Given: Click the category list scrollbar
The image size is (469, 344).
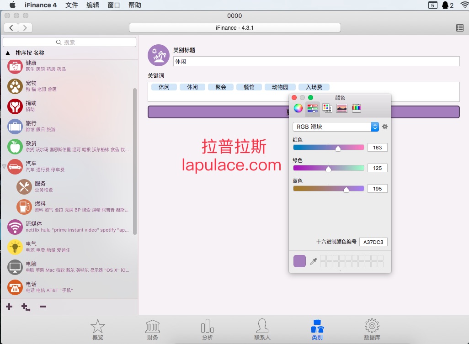Looking at the screenshot, I should pyautogui.click(x=134, y=161).
